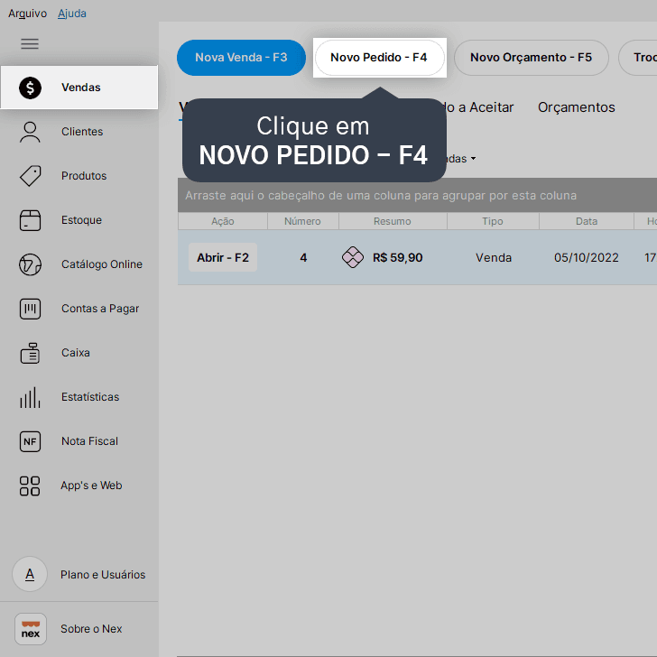Image resolution: width=657 pixels, height=657 pixels.
Task: Click the Venda type cell
Action: click(493, 257)
